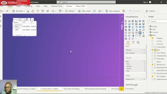Select the Azure map visual
Viewport: 167px width, 94px height.
pos(136,30)
